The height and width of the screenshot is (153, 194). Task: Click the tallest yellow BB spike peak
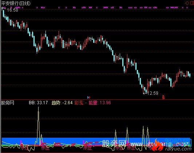(x=38, y=107)
